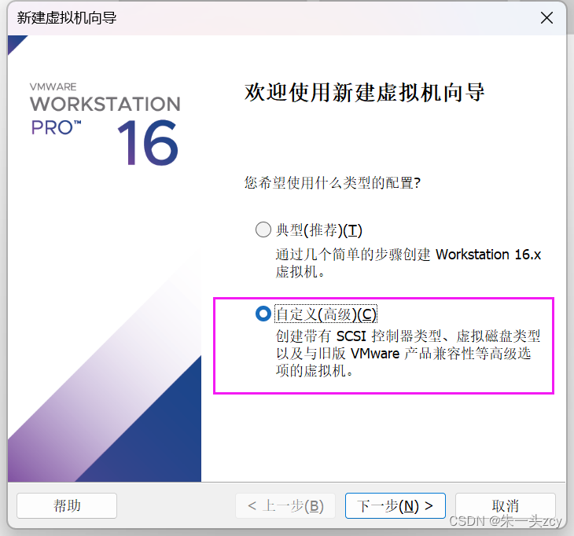The width and height of the screenshot is (574, 536).
Task: Click the VMware Workstation Pro logo text
Action: pos(105,109)
